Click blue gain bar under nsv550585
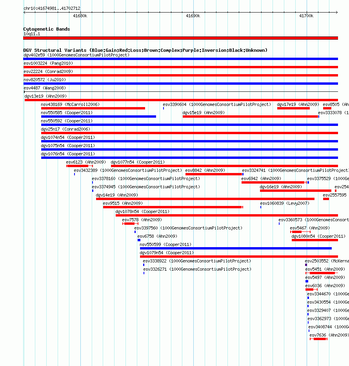Image resolution: width=349 pixels, height=366 pixels. (x=98, y=117)
